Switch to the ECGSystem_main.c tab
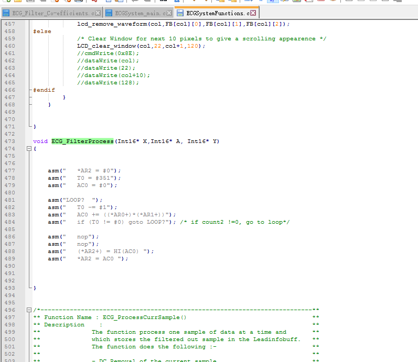Screen dimensions: 418x362 (x=141, y=13)
